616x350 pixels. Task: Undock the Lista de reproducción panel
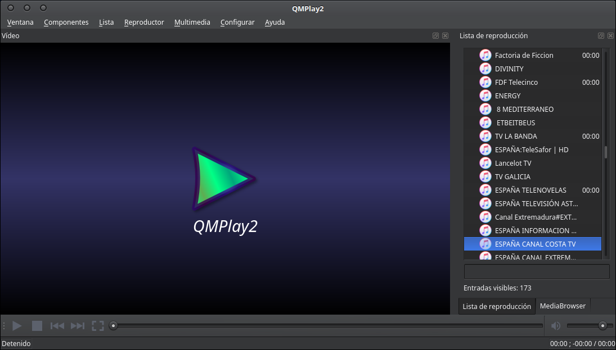pyautogui.click(x=601, y=36)
